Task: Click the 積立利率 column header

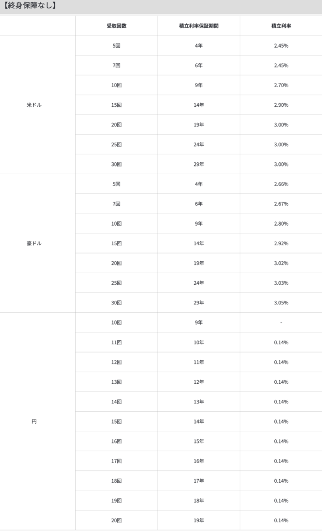Action: 281,26
